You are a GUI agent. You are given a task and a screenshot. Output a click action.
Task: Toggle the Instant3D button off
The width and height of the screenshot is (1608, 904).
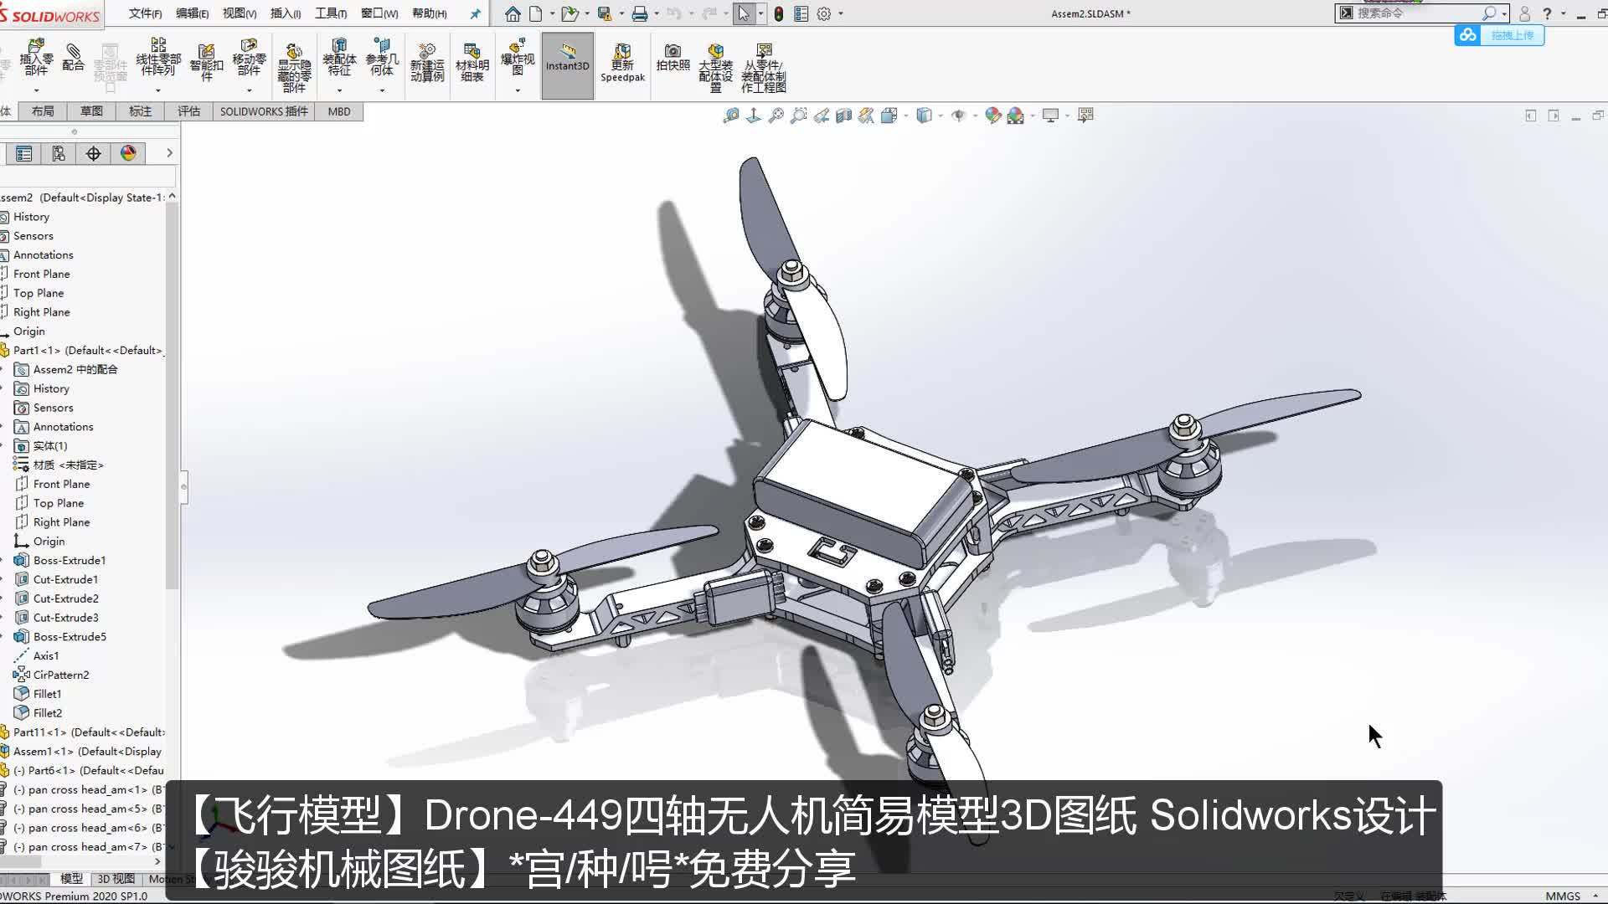[567, 63]
